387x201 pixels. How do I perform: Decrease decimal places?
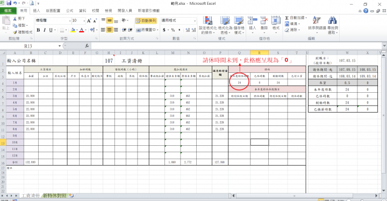click(x=193, y=30)
